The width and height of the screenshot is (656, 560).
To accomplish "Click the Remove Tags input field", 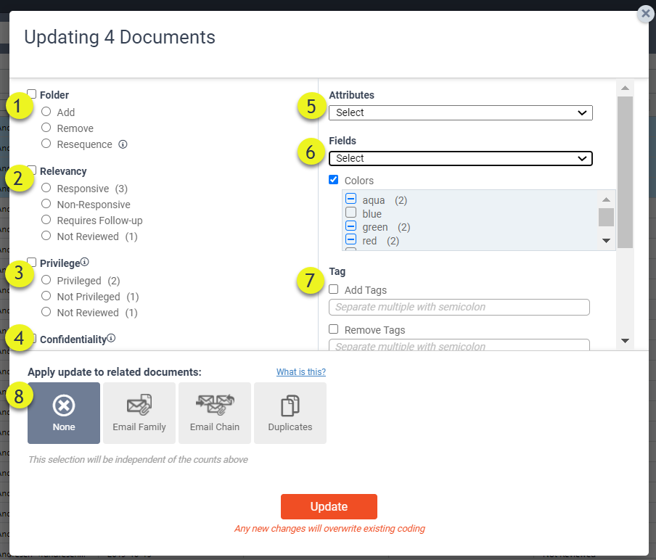I will pos(459,345).
